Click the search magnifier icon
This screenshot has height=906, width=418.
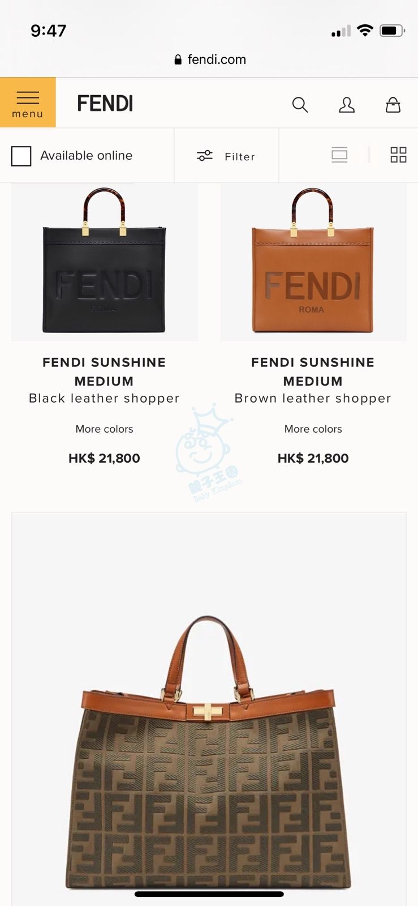(300, 105)
